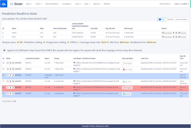Click the eye icon on Brendan Ferry's lead
This screenshot has height=128, width=191.
point(74,63)
